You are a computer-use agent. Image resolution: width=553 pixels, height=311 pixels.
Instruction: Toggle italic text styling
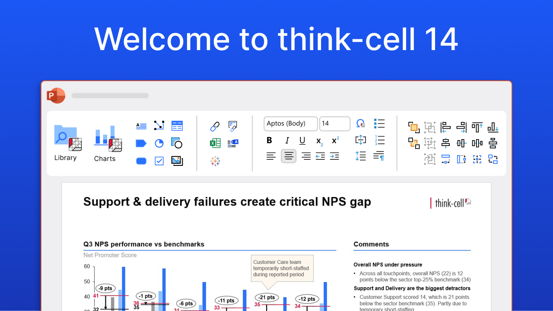(287, 140)
